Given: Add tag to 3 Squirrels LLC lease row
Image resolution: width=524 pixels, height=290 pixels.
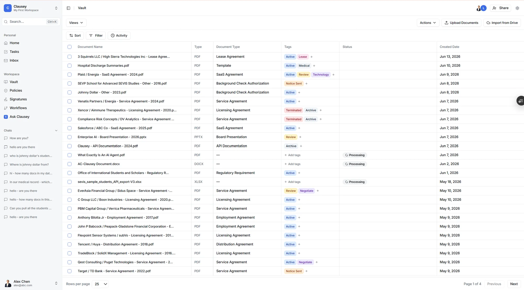Looking at the screenshot, I should pyautogui.click(x=312, y=57).
